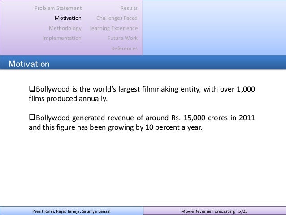The width and height of the screenshot is (286, 215).
Task: Navigate to Challenges Faced section
Action: click(117, 18)
